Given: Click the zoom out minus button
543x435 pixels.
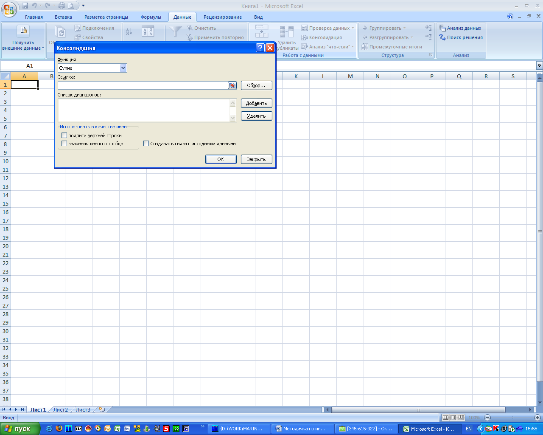Looking at the screenshot, I should coord(487,418).
